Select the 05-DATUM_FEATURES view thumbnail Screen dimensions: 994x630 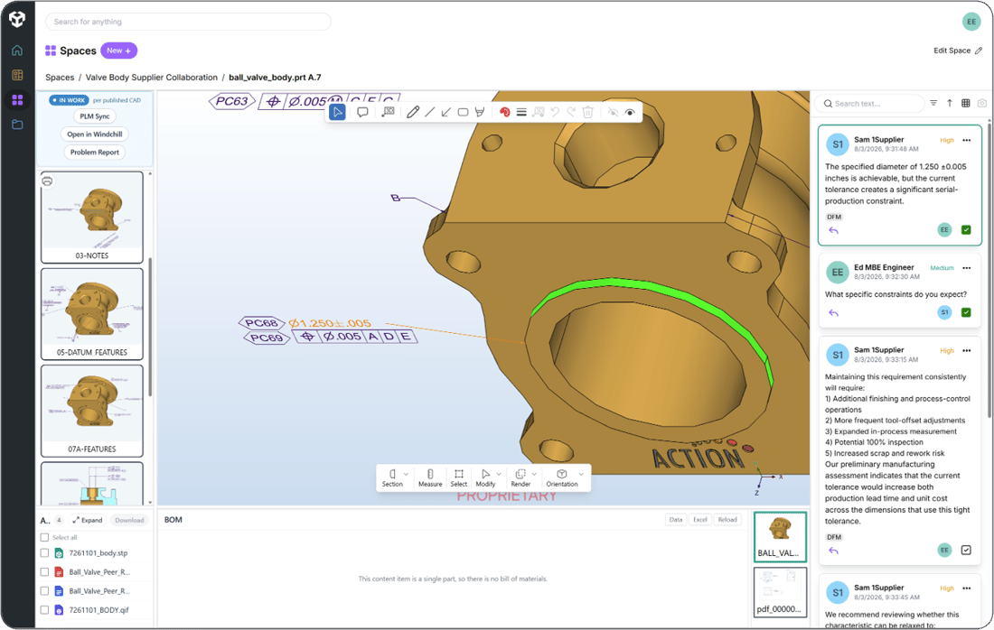pyautogui.click(x=92, y=314)
